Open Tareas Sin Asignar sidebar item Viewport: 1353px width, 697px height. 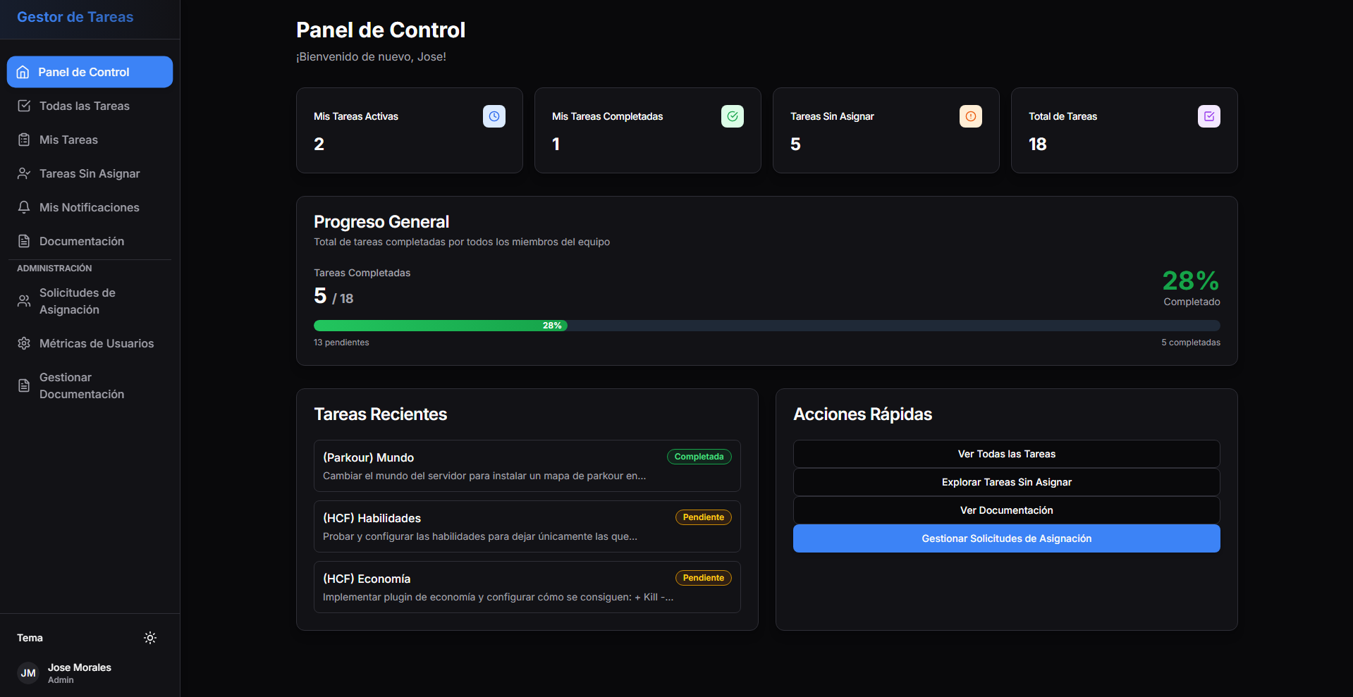(x=90, y=173)
